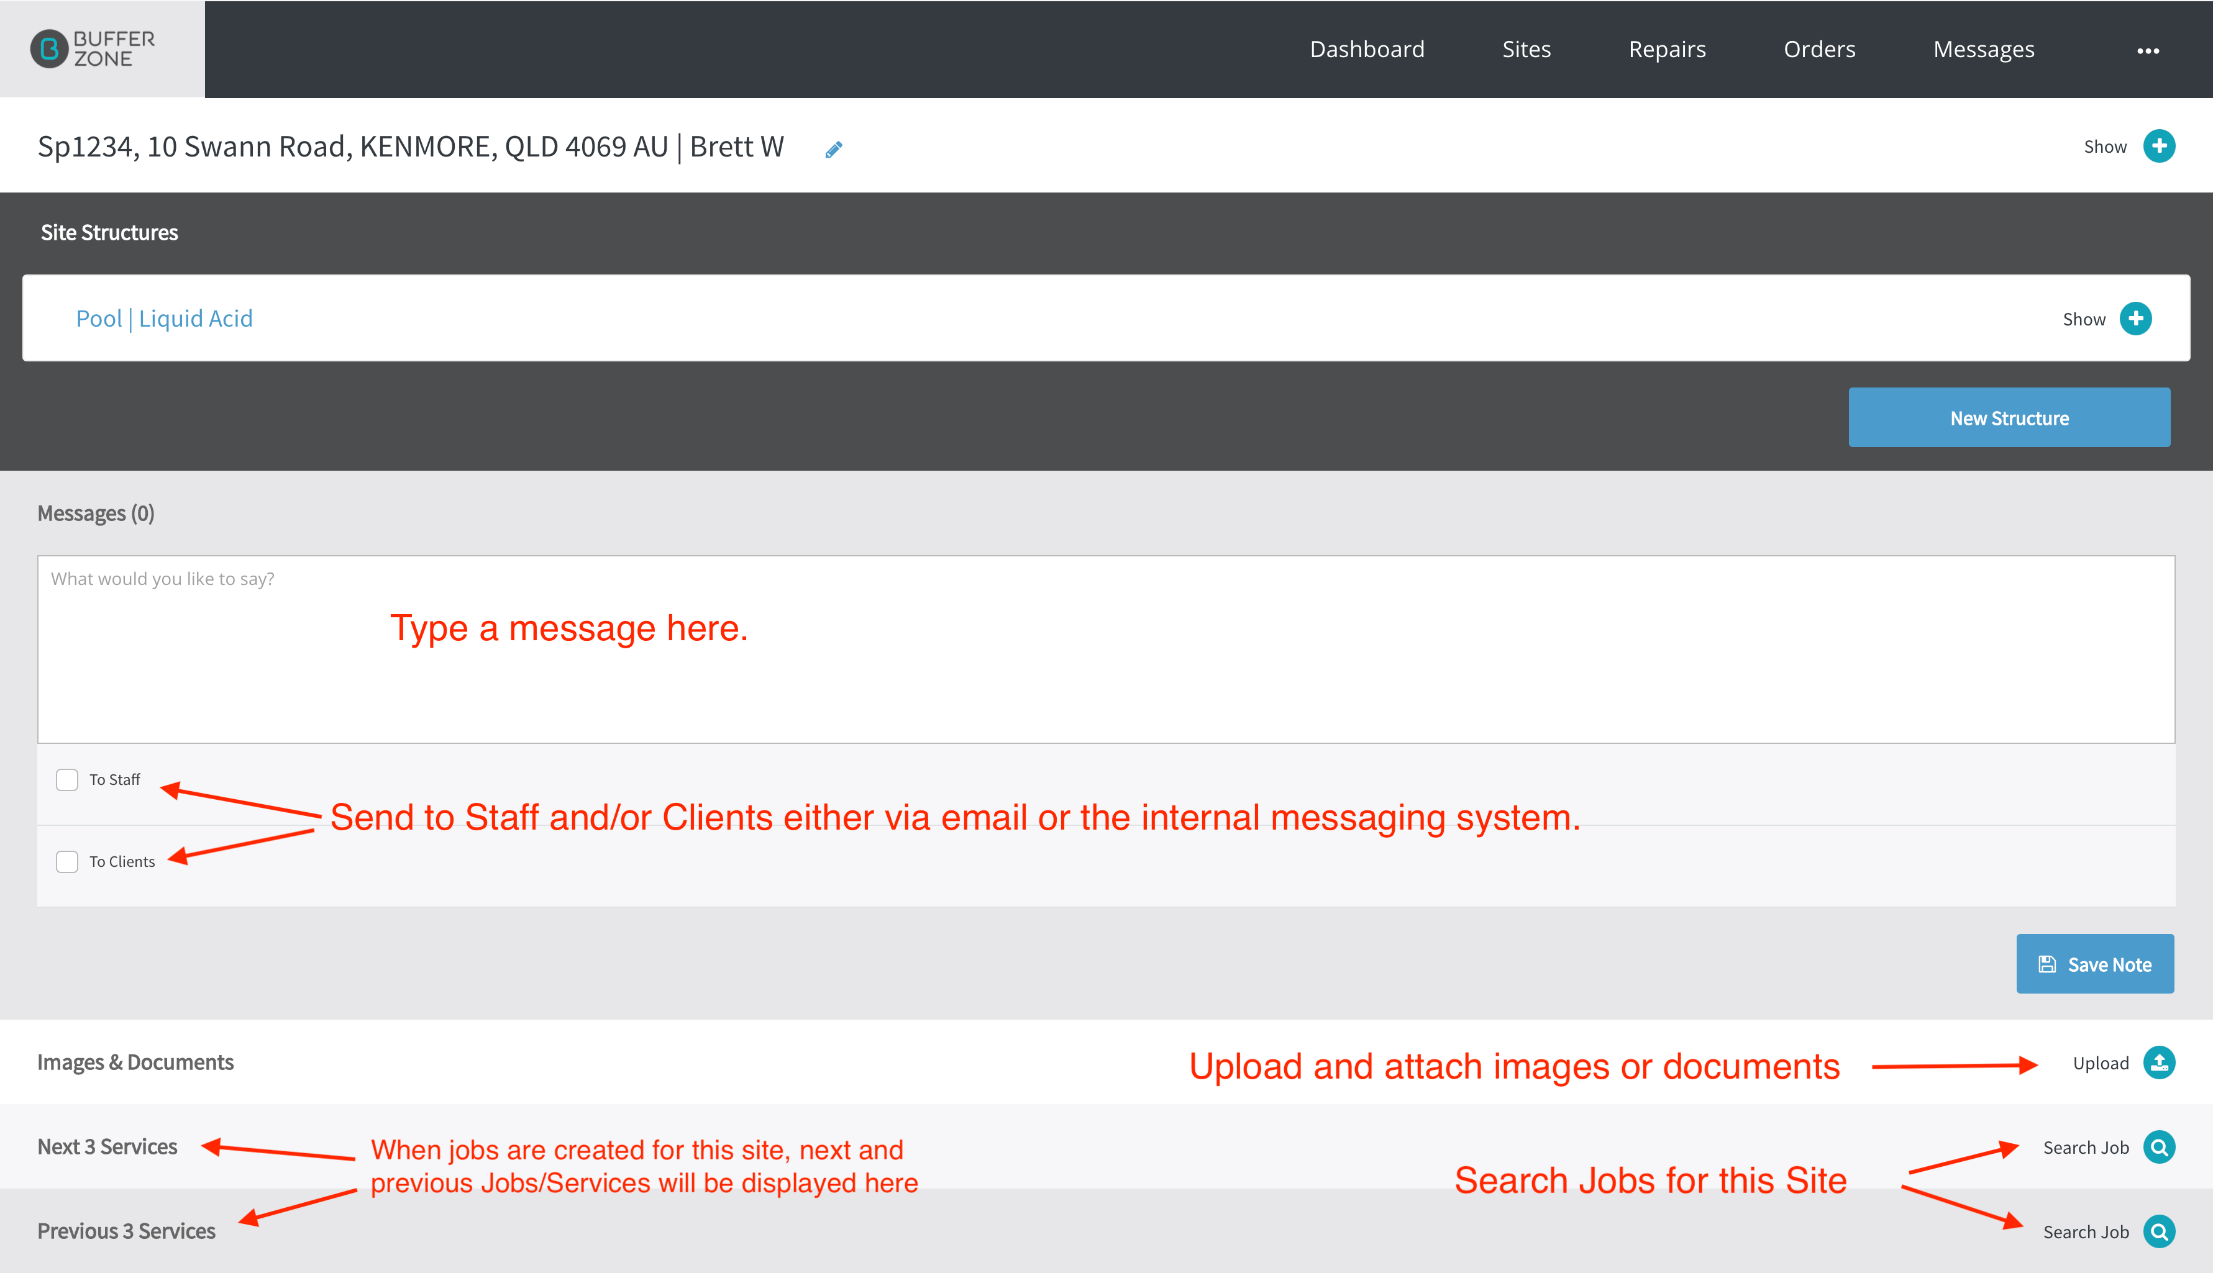The width and height of the screenshot is (2213, 1273).
Task: Expand site details with top plus icon
Action: 2159,146
